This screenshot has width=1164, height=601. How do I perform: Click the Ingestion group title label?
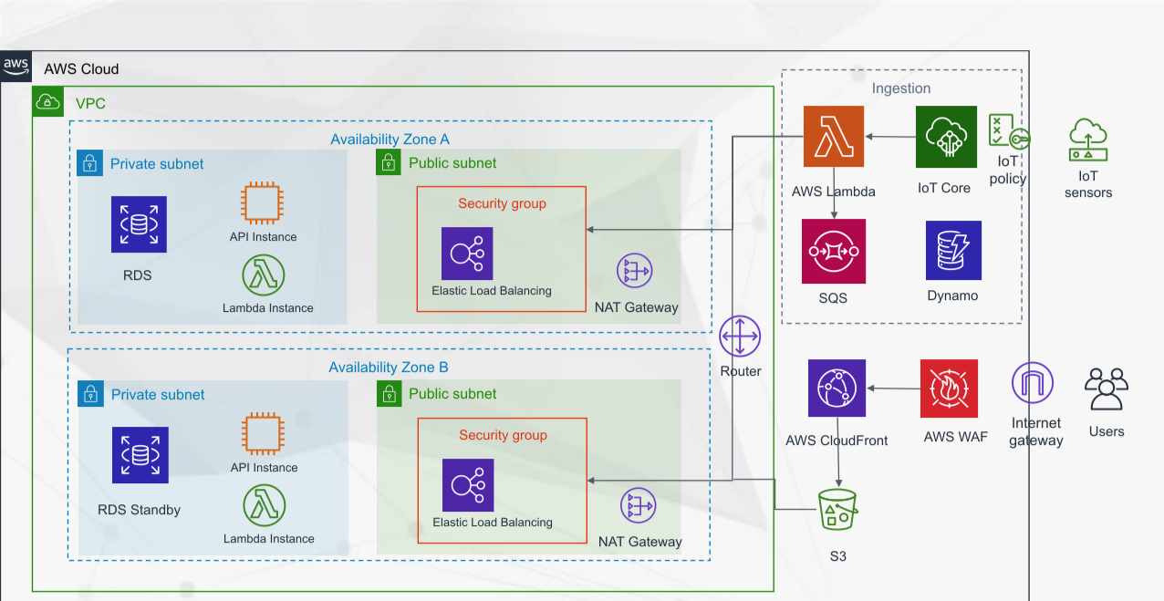tap(901, 88)
